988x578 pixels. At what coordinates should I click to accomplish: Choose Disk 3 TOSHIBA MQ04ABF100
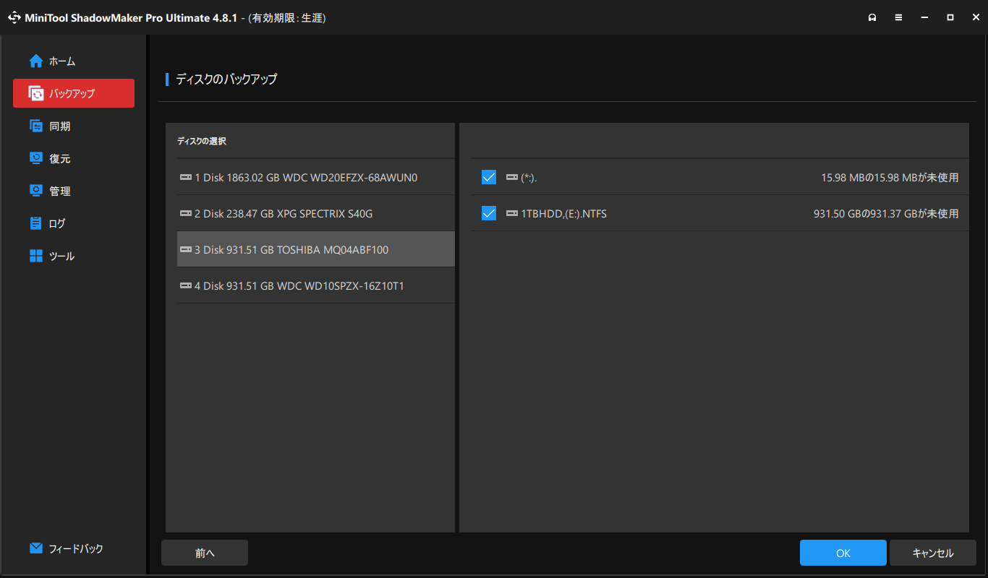coord(316,249)
